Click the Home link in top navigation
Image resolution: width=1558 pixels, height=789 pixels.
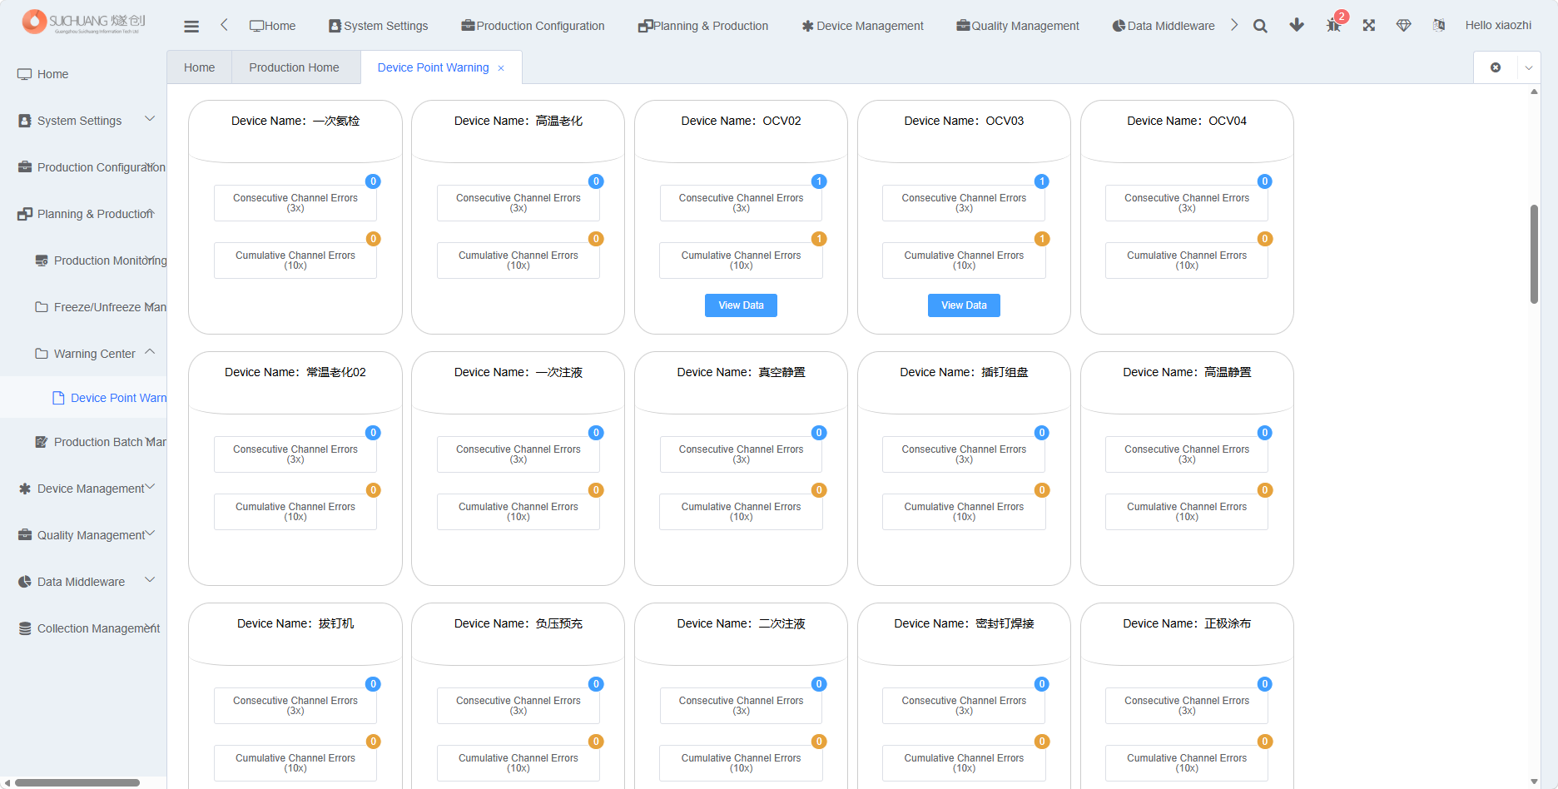click(x=273, y=26)
